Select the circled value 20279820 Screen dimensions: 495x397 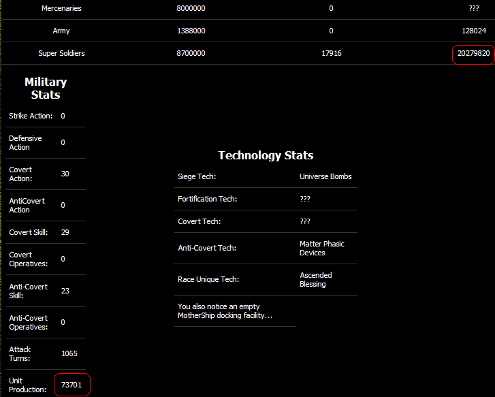click(x=473, y=54)
